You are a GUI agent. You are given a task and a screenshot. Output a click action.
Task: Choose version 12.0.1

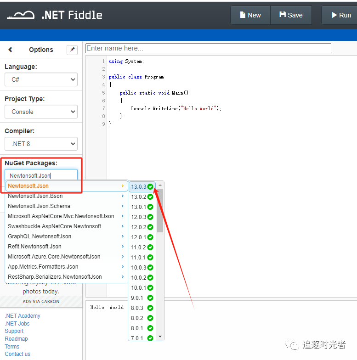tap(142, 237)
